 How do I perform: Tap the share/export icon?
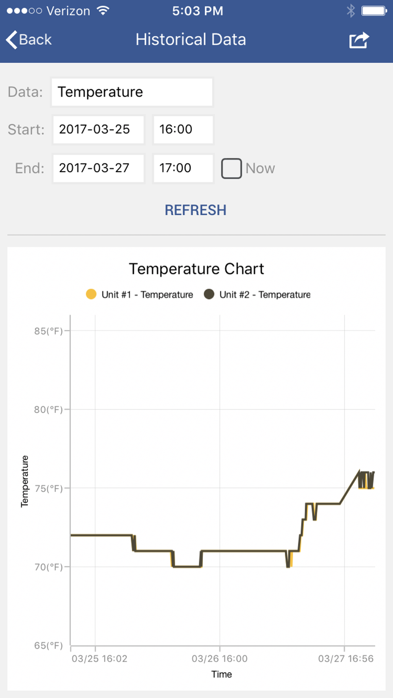click(359, 40)
